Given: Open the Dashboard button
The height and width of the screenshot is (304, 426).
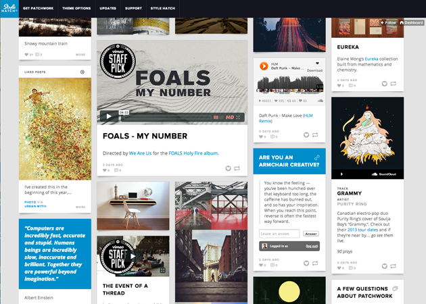Looking at the screenshot, I should [411, 22].
